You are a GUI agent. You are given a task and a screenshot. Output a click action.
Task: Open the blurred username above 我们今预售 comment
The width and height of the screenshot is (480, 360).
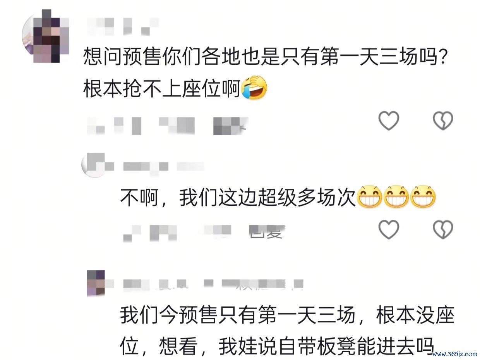click(x=213, y=284)
